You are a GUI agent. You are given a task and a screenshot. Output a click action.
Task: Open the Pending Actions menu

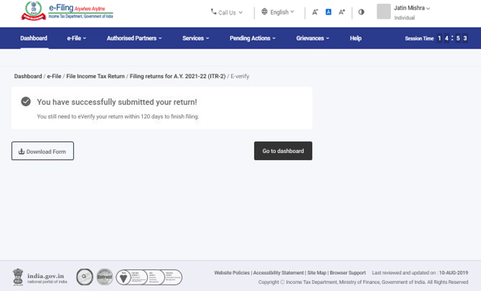tap(252, 38)
